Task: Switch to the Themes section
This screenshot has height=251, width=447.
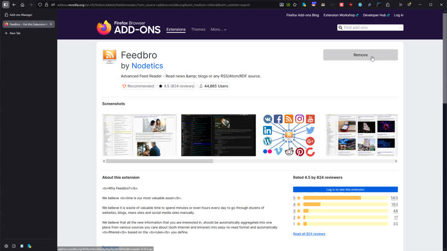Action: 198,29
